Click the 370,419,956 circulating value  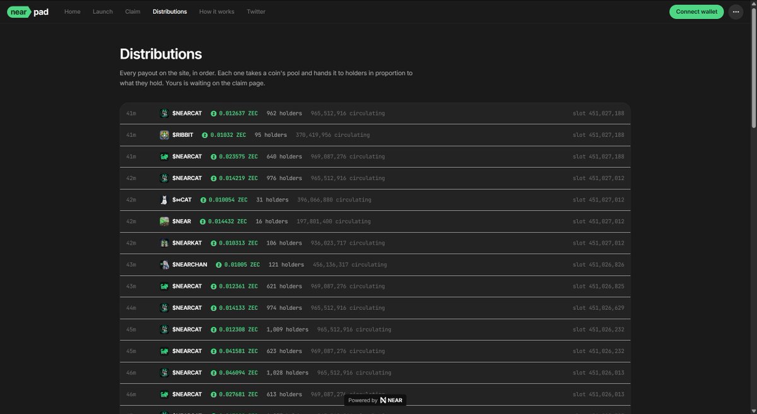click(x=333, y=135)
